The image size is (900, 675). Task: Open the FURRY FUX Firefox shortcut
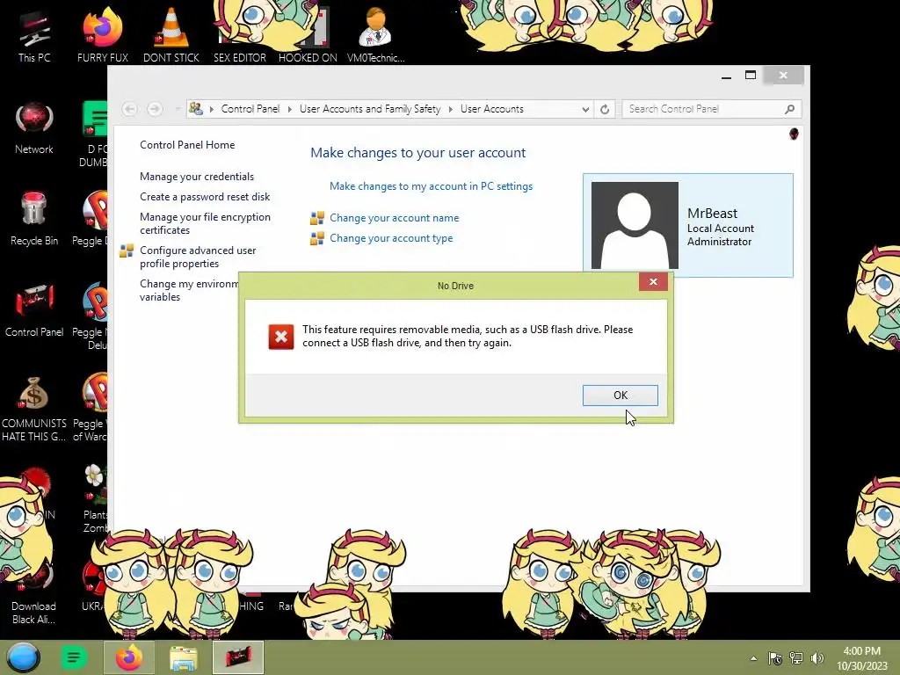(103, 37)
